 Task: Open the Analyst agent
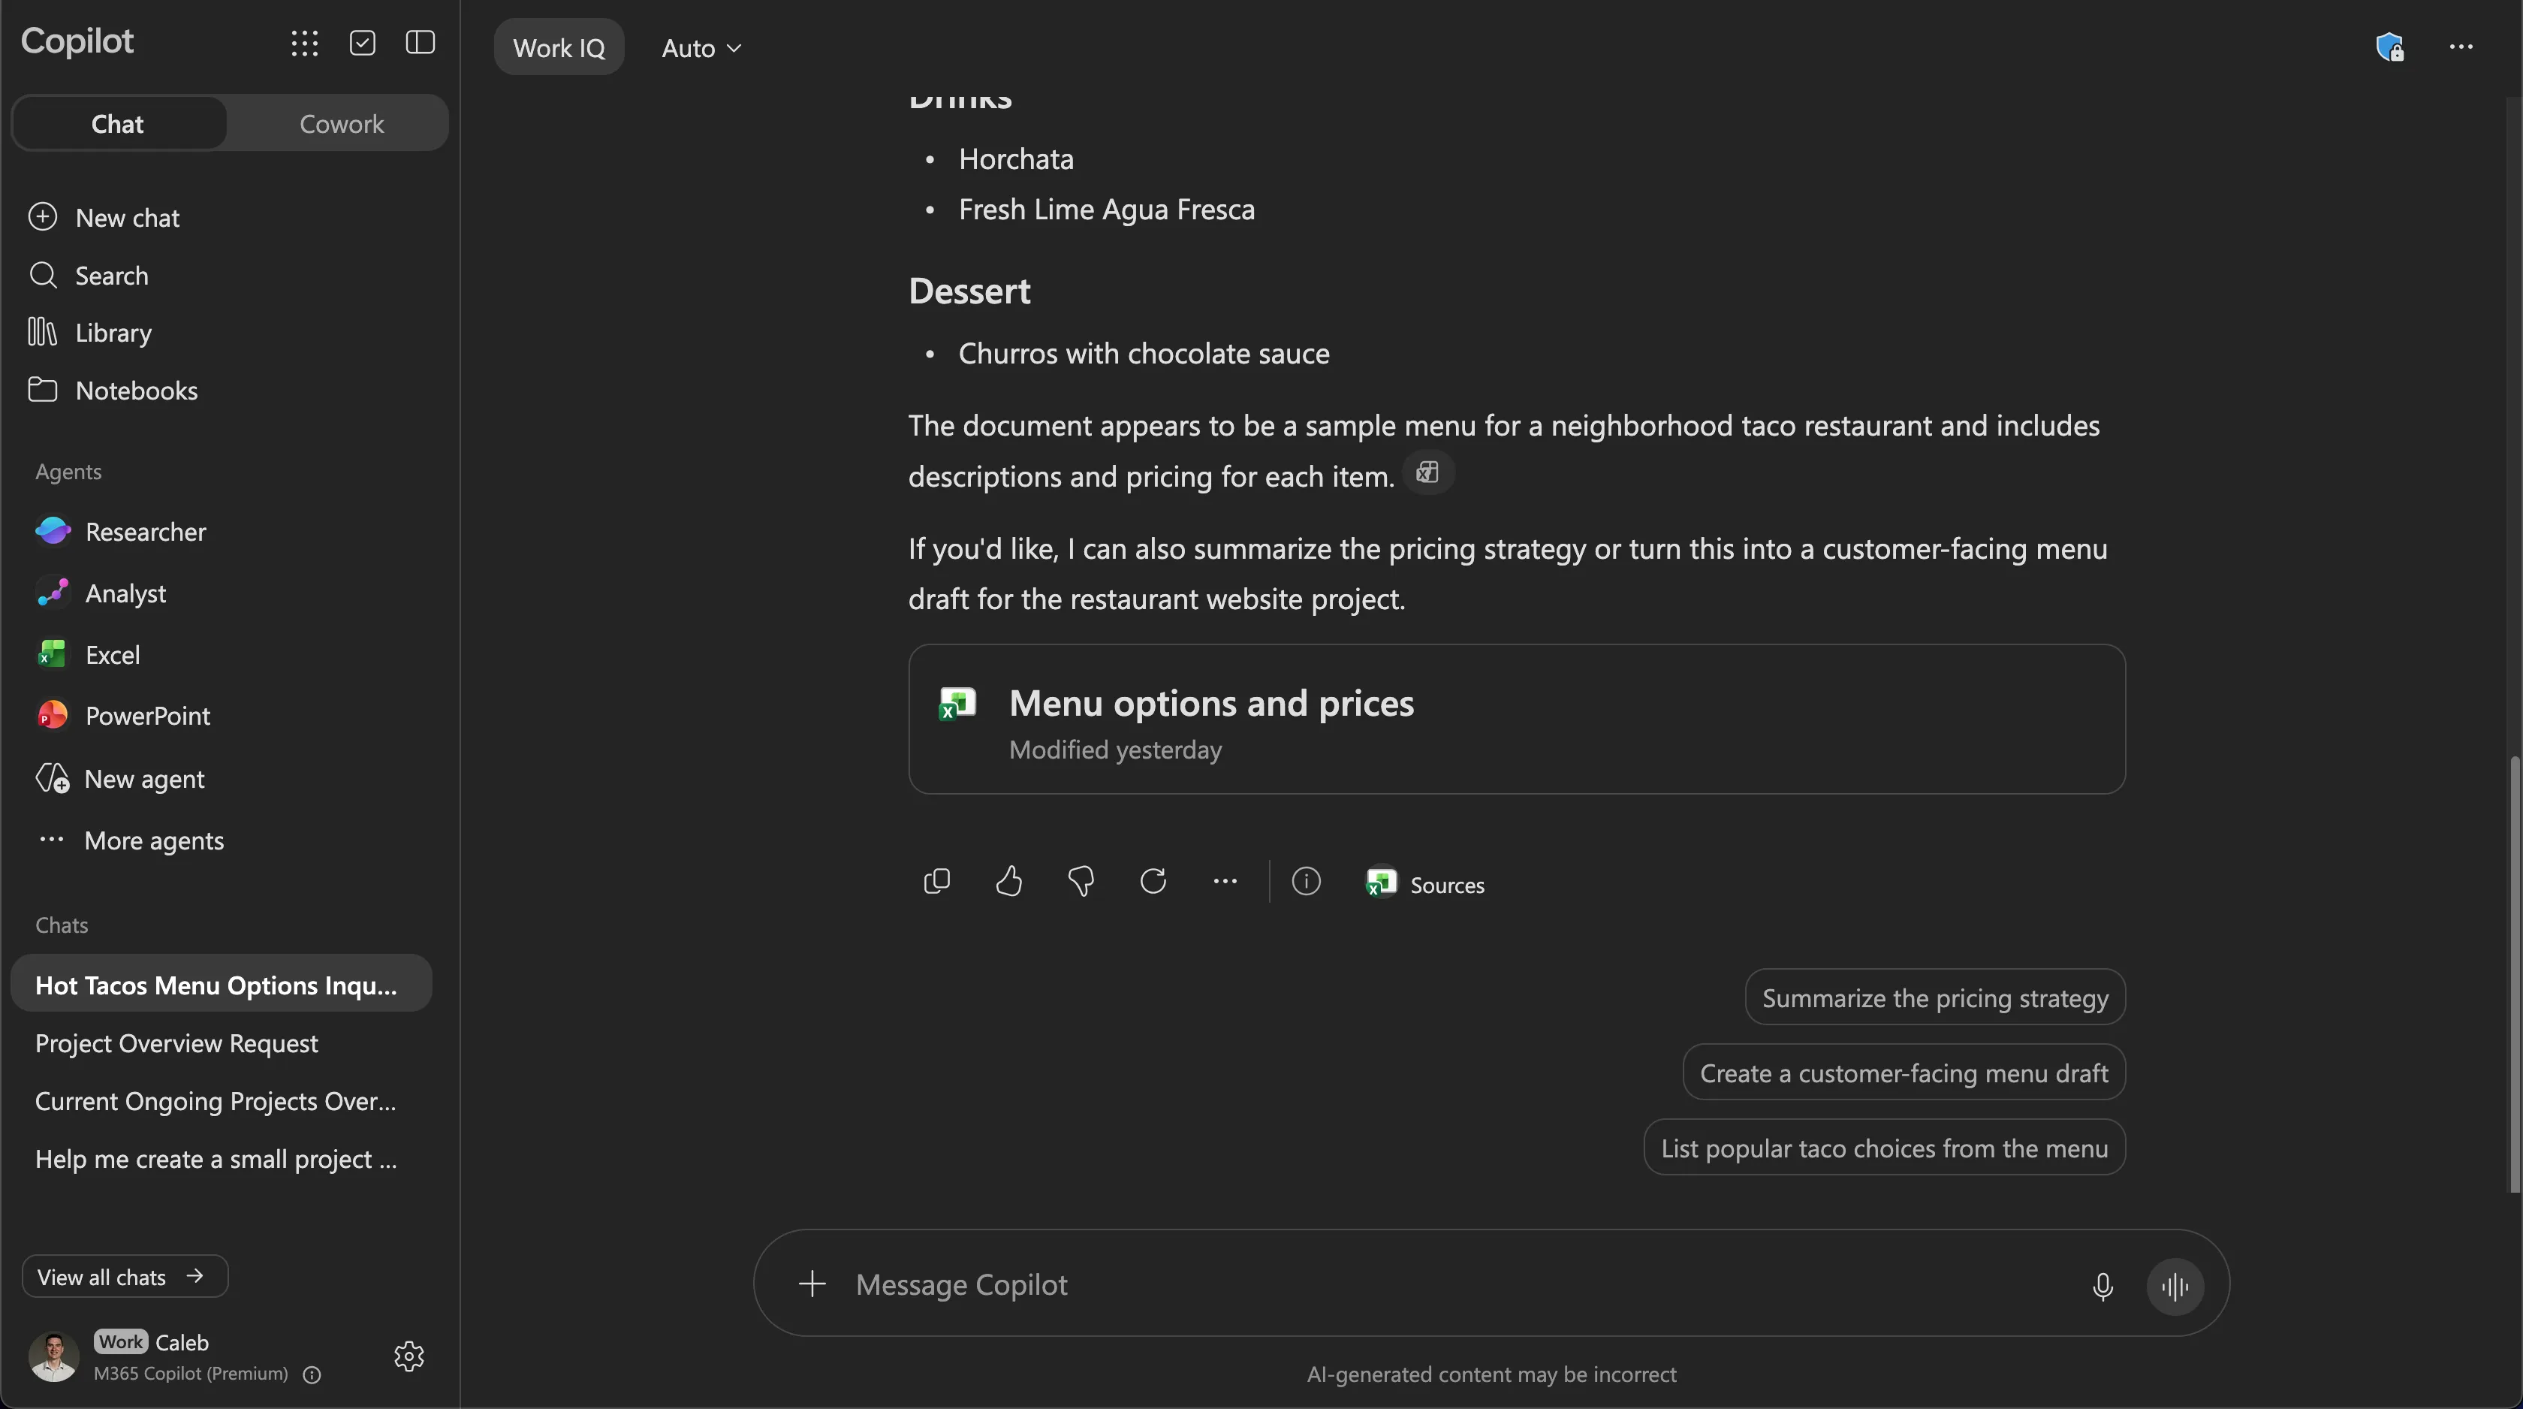point(102,593)
